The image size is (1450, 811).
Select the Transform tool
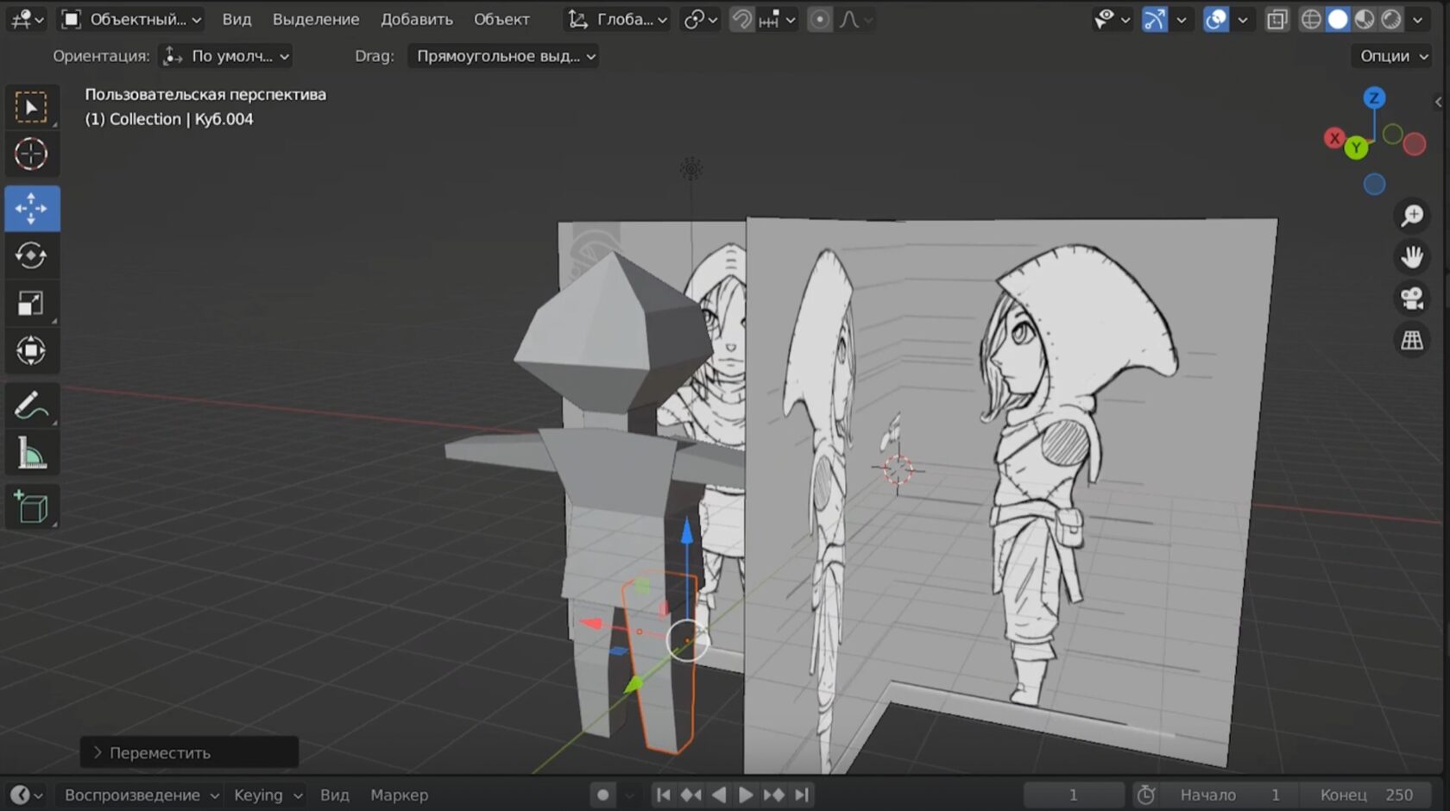[x=31, y=350]
